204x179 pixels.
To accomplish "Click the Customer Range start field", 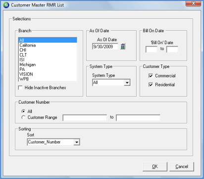I will (85, 118).
